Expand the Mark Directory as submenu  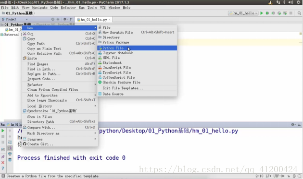(60, 133)
